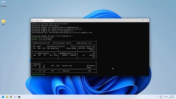
Task: Open the Recycle Bin desktop icon
Action: pyautogui.click(x=3, y=4)
